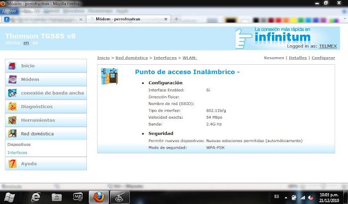Click the Punto de acceso Inalámbrico heading
The image size is (348, 204).
click(187, 72)
